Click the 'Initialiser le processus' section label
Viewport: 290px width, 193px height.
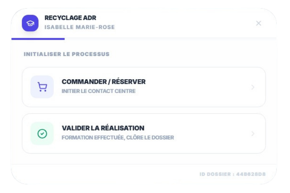point(67,54)
